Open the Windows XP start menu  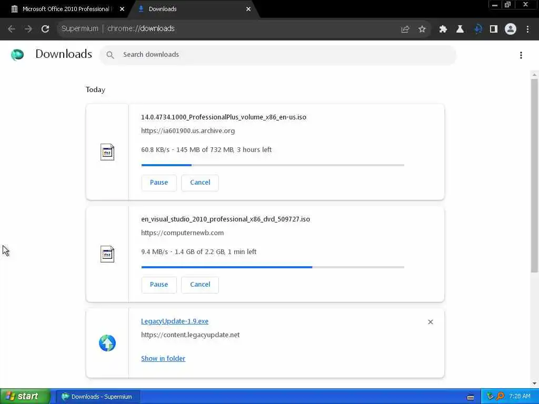25,397
